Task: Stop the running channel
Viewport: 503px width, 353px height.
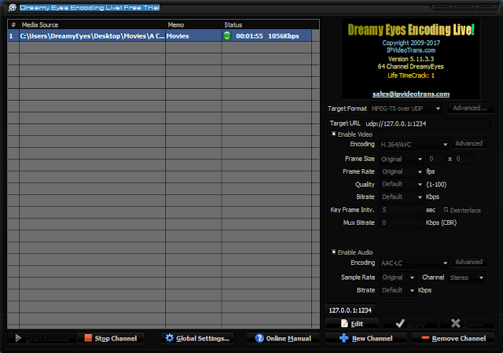Action: click(x=110, y=338)
